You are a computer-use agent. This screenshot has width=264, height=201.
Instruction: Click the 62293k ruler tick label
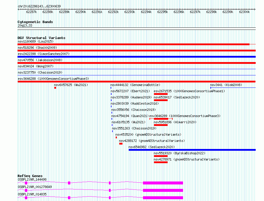[x=130, y=12]
